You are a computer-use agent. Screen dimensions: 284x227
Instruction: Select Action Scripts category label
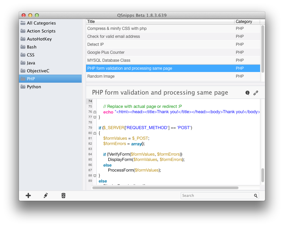point(41,31)
